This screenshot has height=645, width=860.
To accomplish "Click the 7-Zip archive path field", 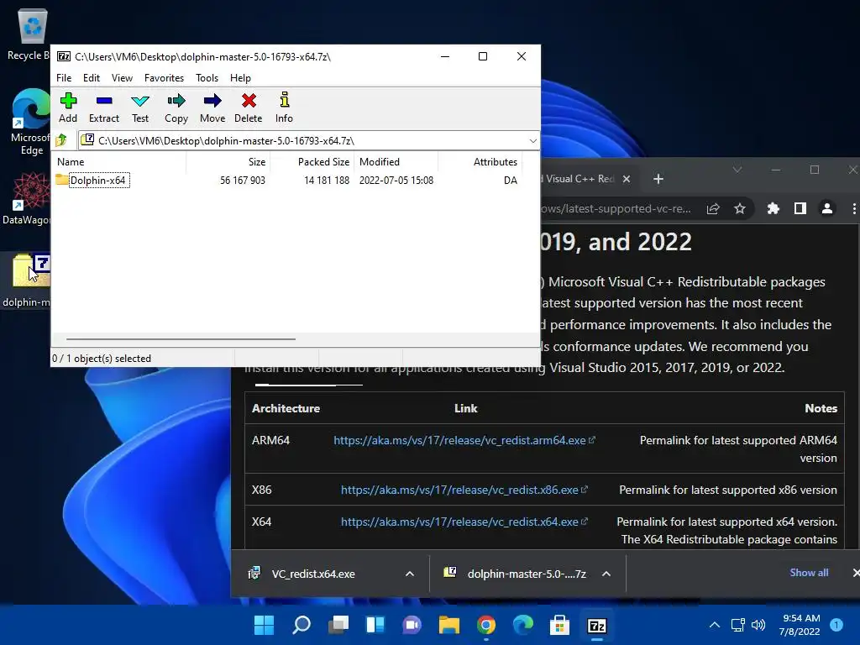I will [x=302, y=141].
